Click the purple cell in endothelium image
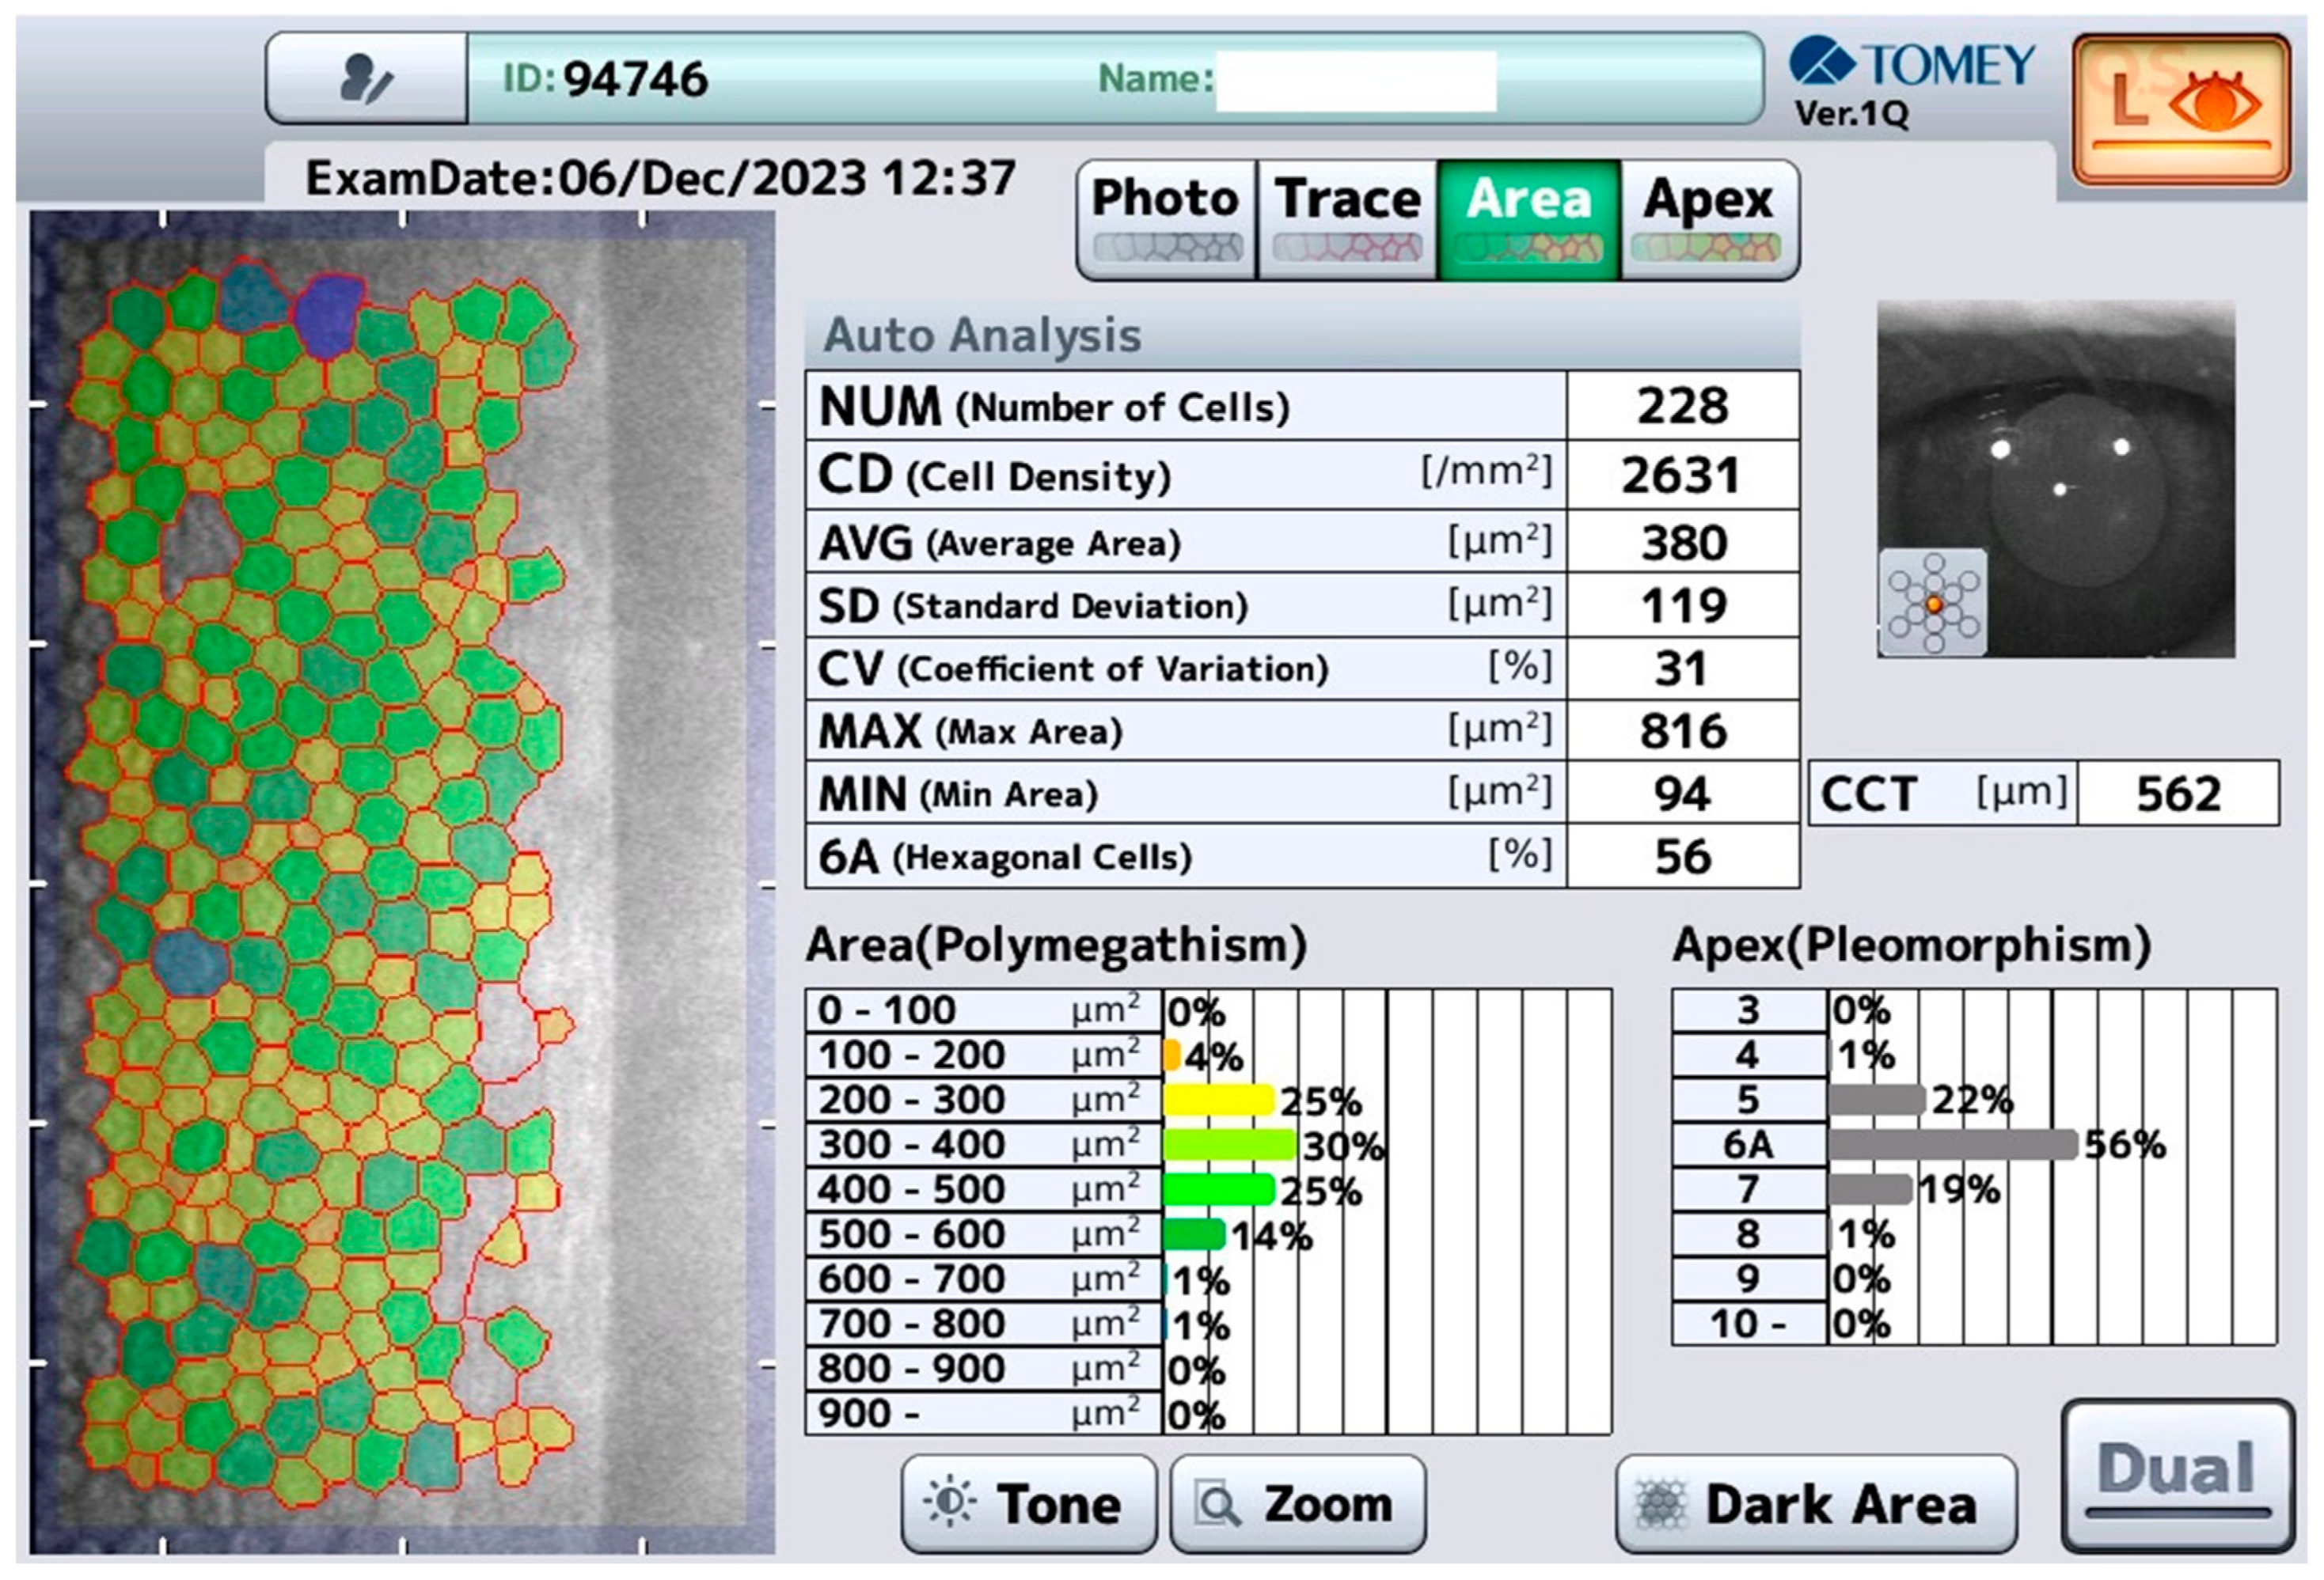Viewport: 2324px width, 1580px height. 328,315
